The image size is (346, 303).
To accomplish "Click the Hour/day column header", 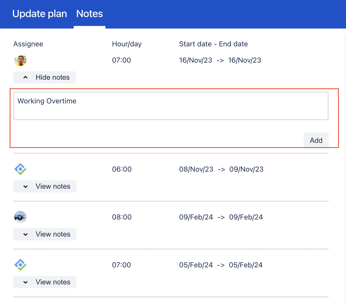I will [x=127, y=44].
